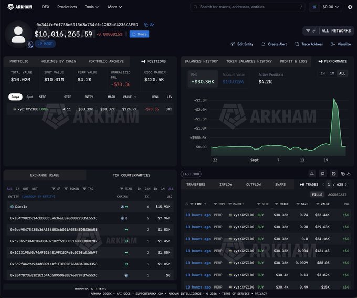Click the counterparties chain filter funnel
Viewport: 357px width, 298px height.
click(54, 189)
